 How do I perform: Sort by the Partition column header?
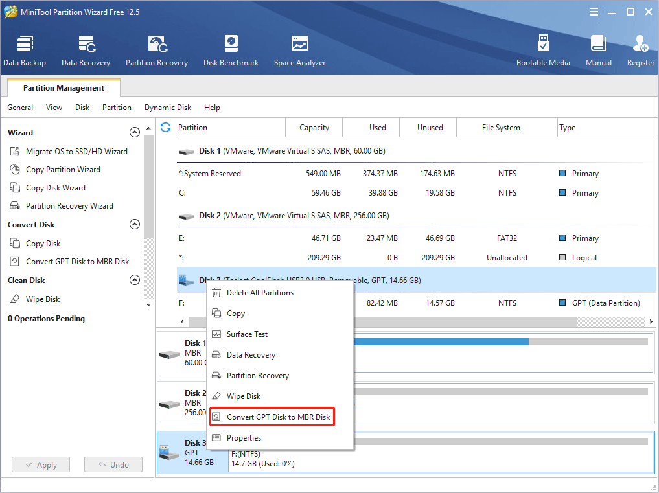click(x=230, y=128)
